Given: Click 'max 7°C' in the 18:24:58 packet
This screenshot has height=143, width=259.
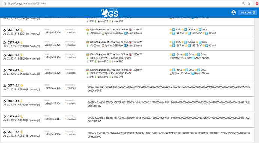Looking at the screenshot, I should click(118, 77).
